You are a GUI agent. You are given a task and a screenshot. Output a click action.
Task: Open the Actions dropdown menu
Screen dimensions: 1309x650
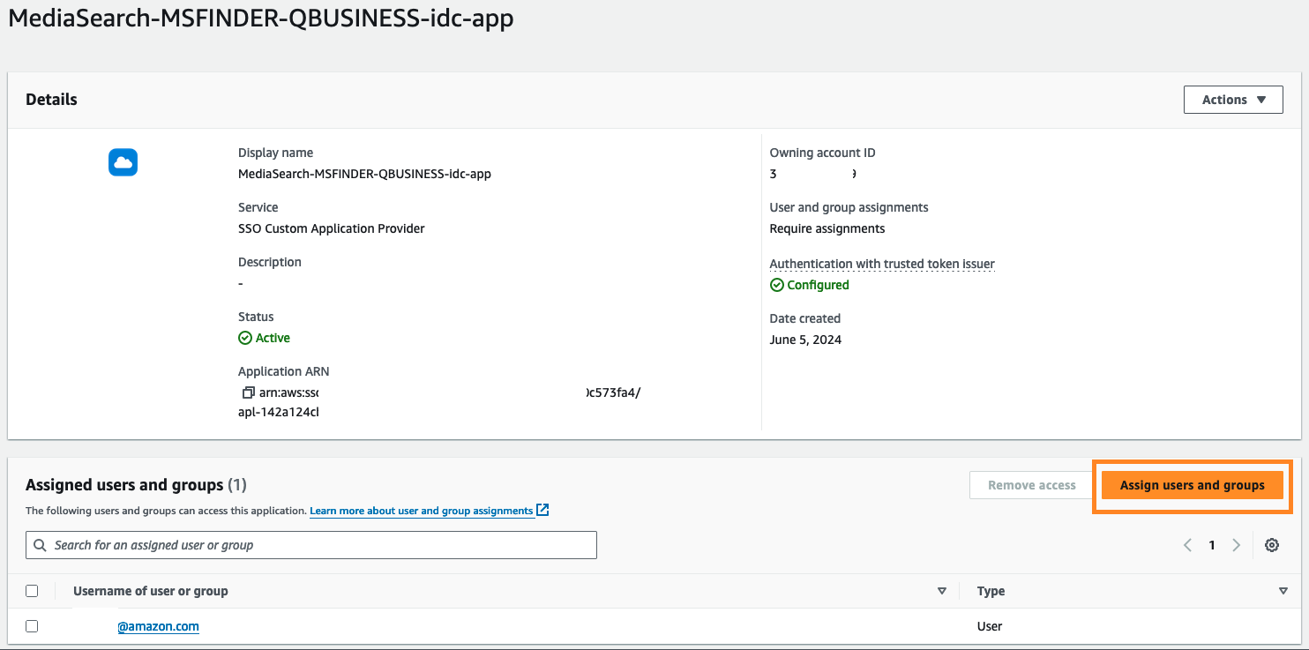pos(1233,100)
